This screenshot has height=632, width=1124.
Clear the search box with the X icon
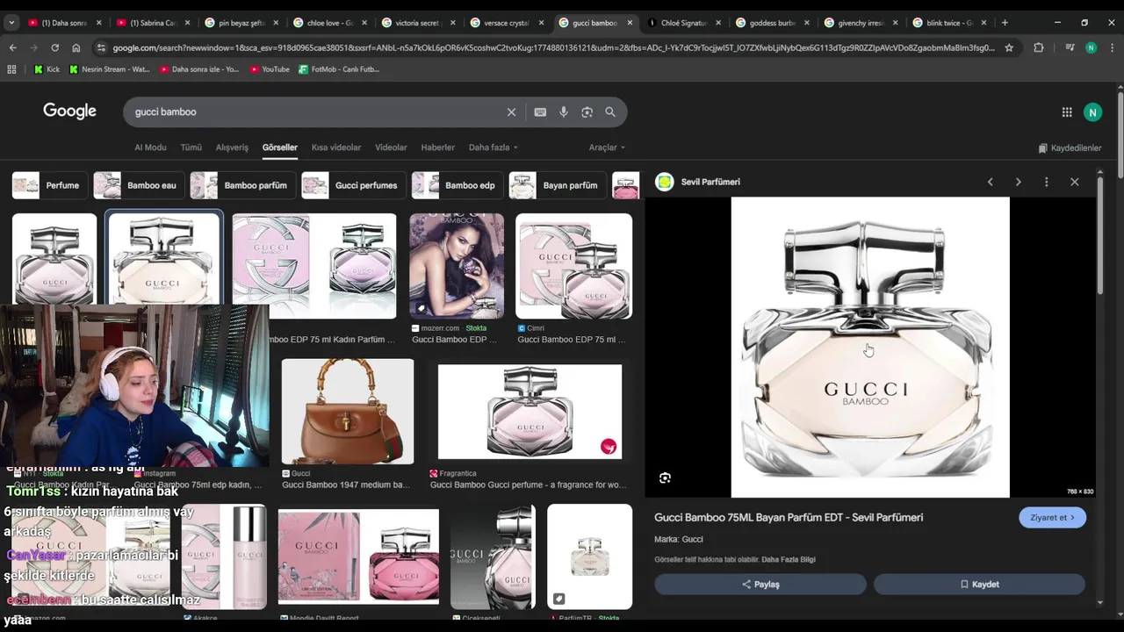[511, 112]
